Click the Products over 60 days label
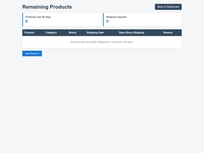 [38, 17]
